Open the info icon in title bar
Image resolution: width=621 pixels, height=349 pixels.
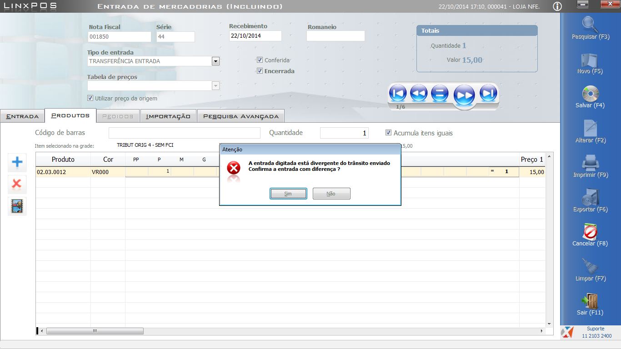pos(557,6)
